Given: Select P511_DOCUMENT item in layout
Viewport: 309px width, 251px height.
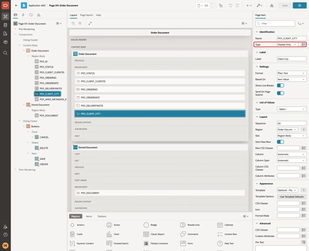Looking at the screenshot, I should (x=160, y=193).
